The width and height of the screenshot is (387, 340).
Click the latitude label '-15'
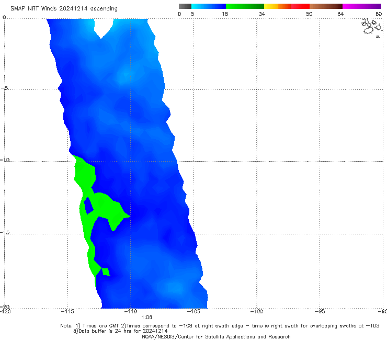tap(5, 232)
